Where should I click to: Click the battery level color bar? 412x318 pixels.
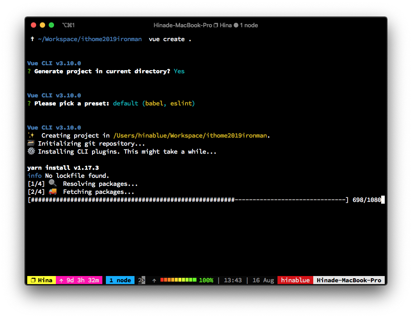[x=178, y=280]
